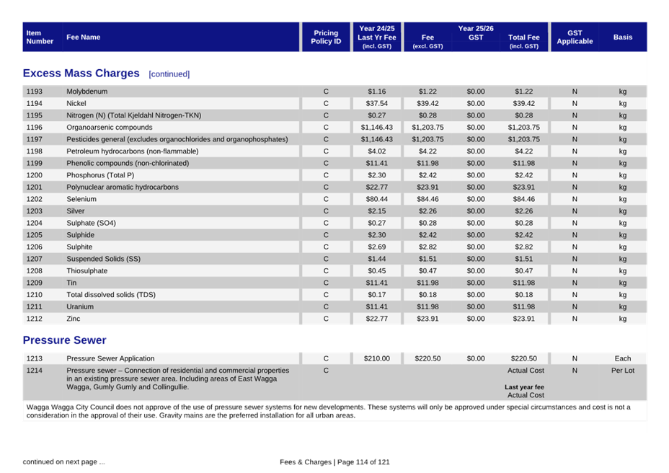Click item number 1214
The image size is (669, 473).
(34, 371)
